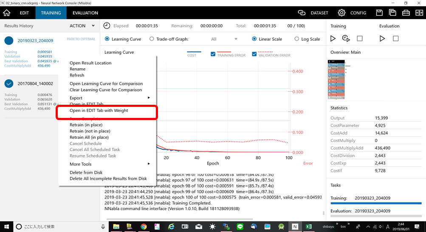The width and height of the screenshot is (426, 232).
Task: Click the Training task progress bar
Action: [376, 203]
